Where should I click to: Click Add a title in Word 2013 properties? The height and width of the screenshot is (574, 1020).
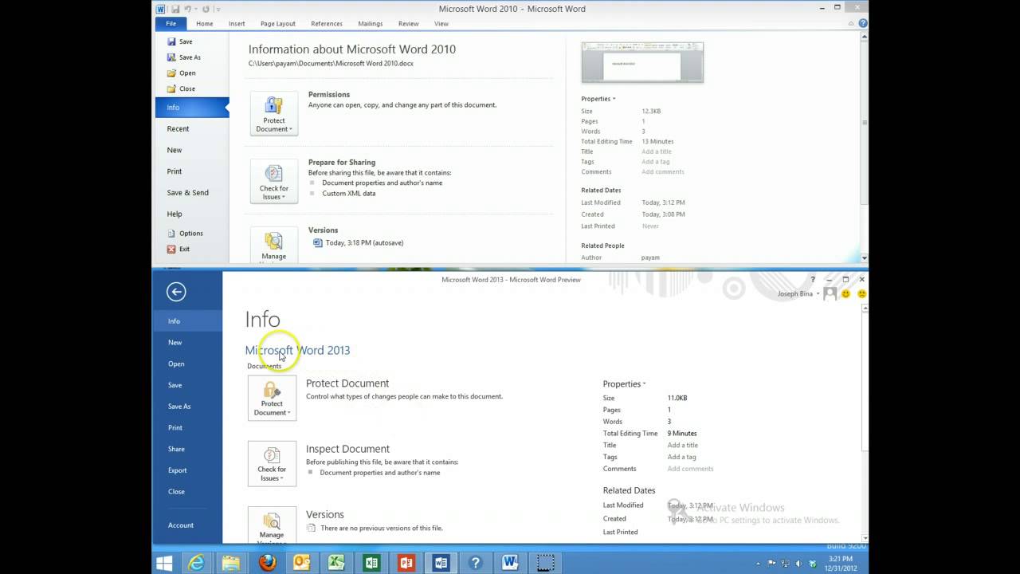(x=683, y=445)
